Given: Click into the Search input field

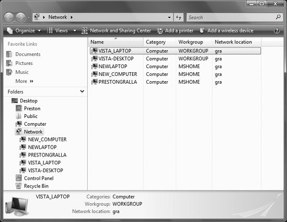Looking at the screenshot, I should coord(231,17).
